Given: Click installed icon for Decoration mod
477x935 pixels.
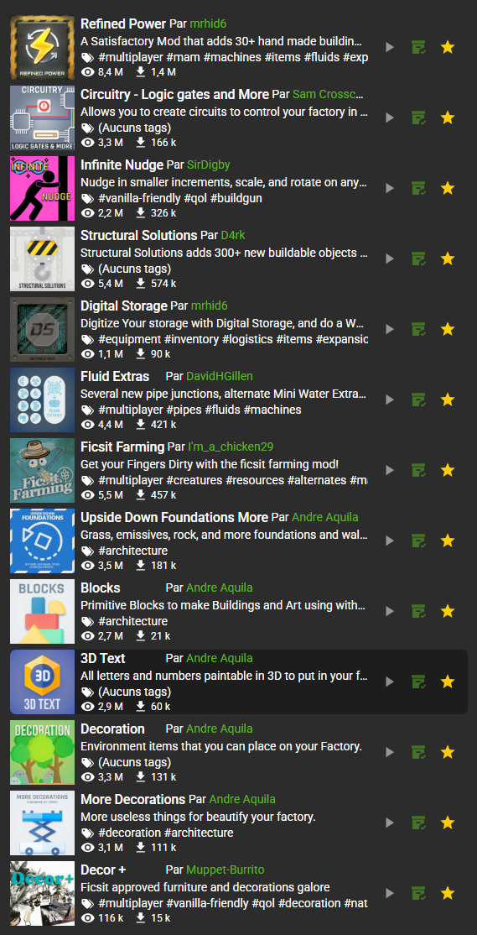Looking at the screenshot, I should 418,752.
